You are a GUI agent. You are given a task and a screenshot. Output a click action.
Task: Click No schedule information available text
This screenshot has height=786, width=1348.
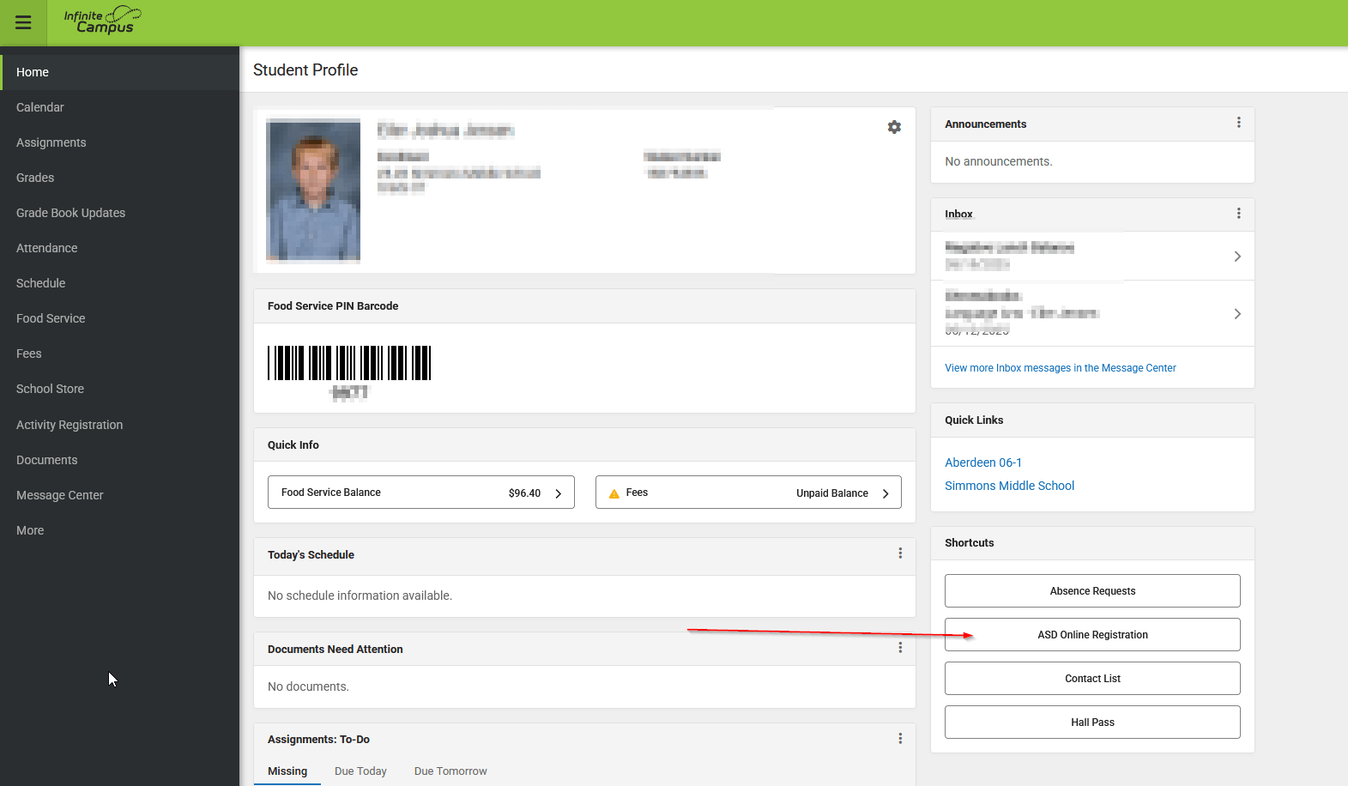[x=360, y=596]
